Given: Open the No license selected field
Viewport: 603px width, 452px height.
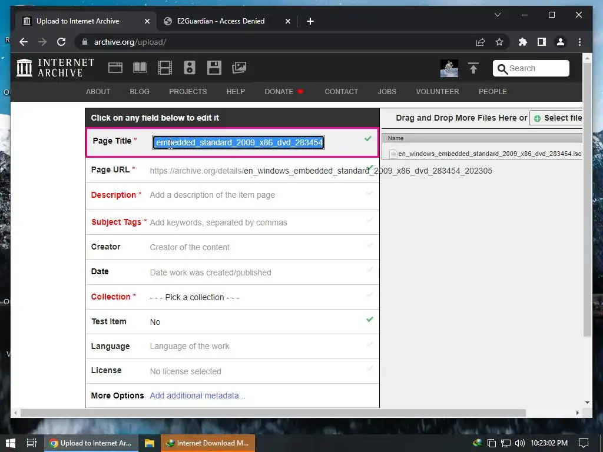Looking at the screenshot, I should coord(185,371).
